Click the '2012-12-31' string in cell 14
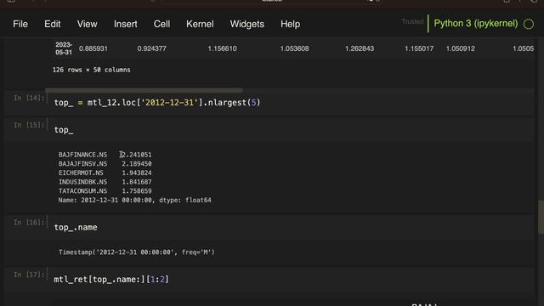544x306 pixels. tap(169, 103)
